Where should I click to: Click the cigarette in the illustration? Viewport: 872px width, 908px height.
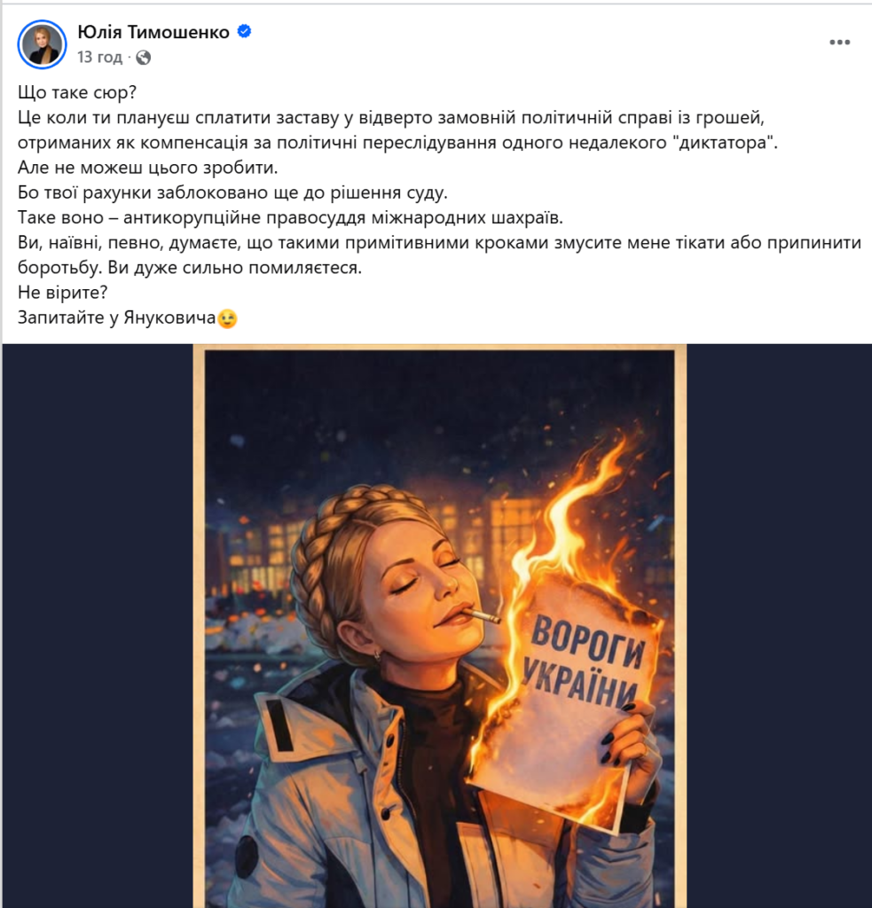tap(482, 615)
